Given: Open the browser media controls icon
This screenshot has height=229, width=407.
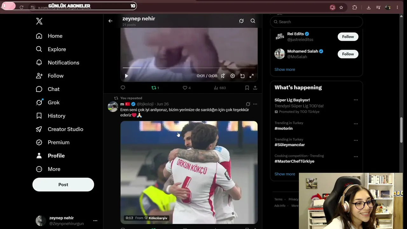Looking at the screenshot, I should pos(378,7).
